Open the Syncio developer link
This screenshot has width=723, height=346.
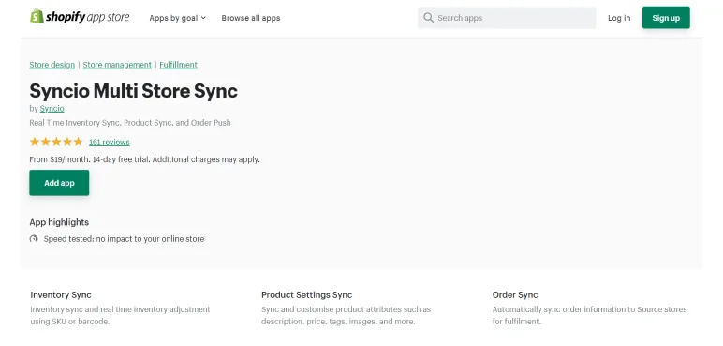click(52, 109)
